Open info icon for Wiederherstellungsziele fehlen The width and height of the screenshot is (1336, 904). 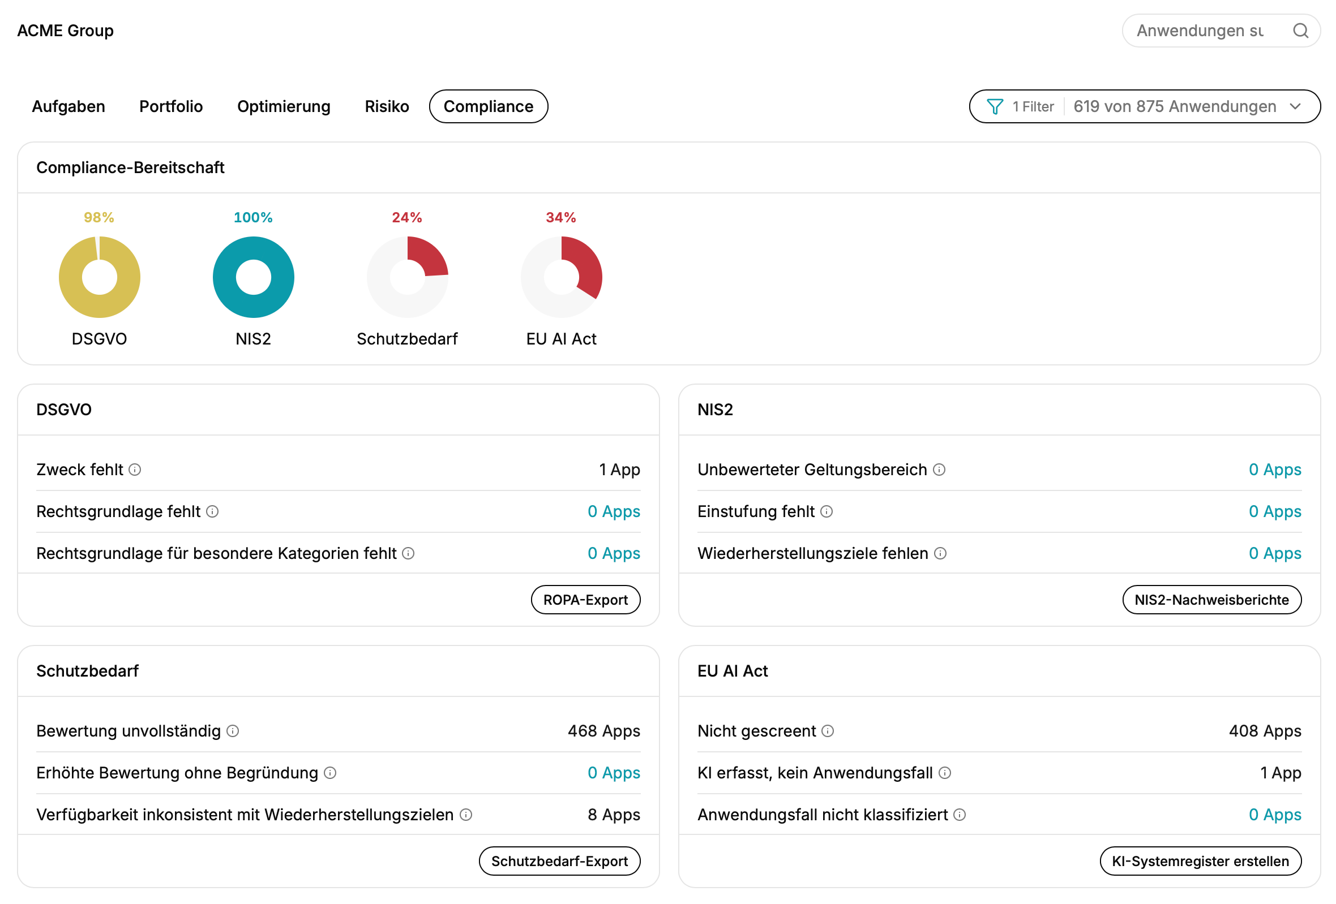pyautogui.click(x=940, y=553)
